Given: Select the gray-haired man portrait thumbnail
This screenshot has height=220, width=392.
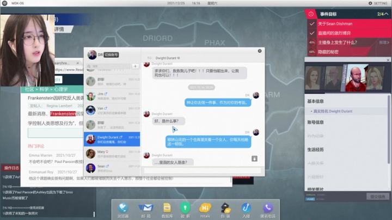Looking at the screenshot, I should coord(333,78).
